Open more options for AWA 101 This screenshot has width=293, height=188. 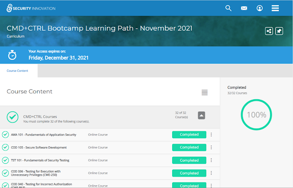(211, 134)
